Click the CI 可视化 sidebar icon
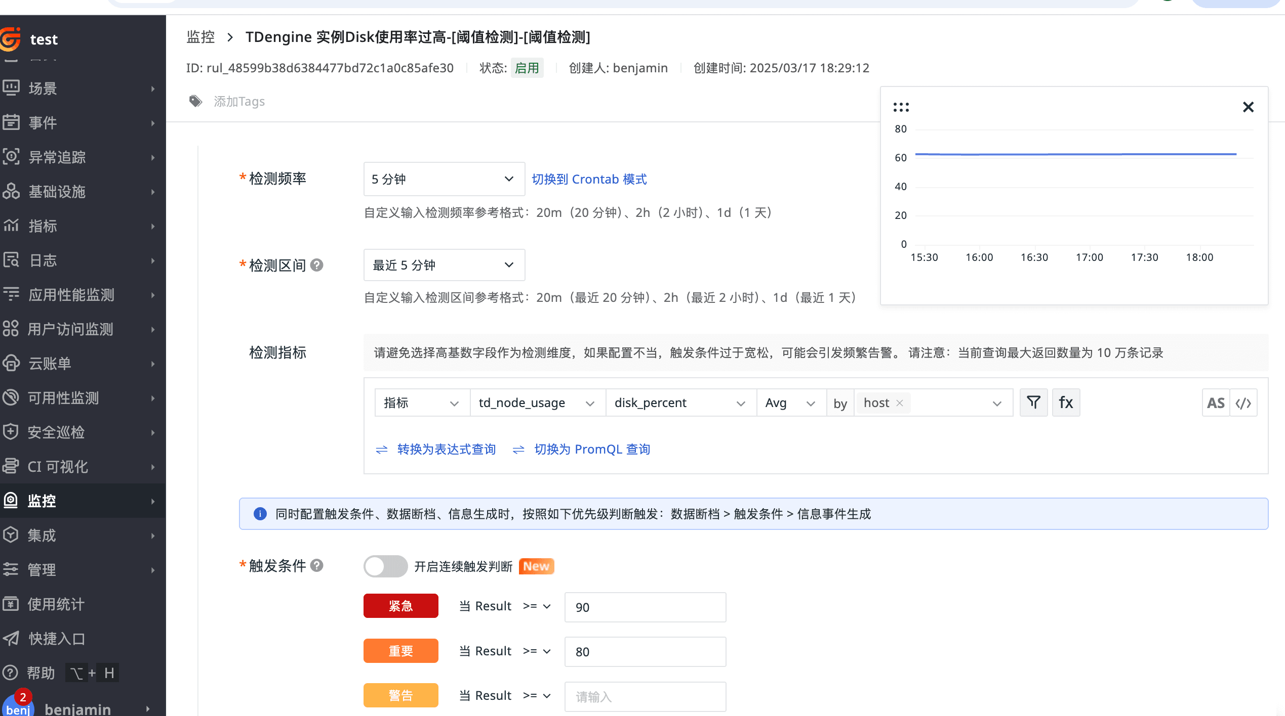Image resolution: width=1285 pixels, height=716 pixels. pyautogui.click(x=11, y=466)
